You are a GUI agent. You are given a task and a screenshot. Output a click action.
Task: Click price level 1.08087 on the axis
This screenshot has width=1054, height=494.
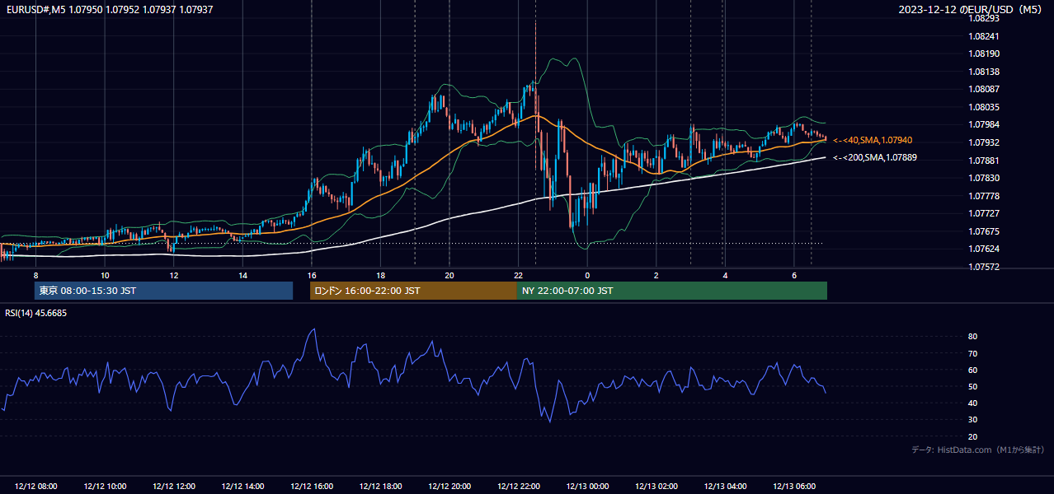point(985,89)
